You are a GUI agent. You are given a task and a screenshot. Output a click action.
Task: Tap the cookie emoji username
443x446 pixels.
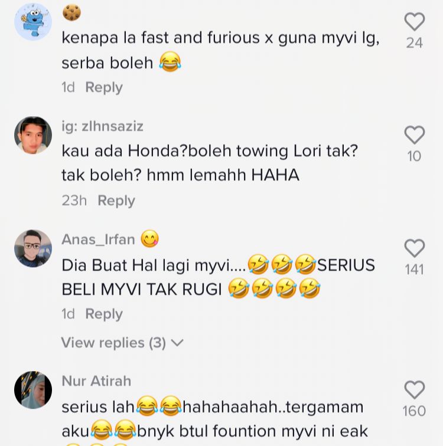pyautogui.click(x=71, y=12)
